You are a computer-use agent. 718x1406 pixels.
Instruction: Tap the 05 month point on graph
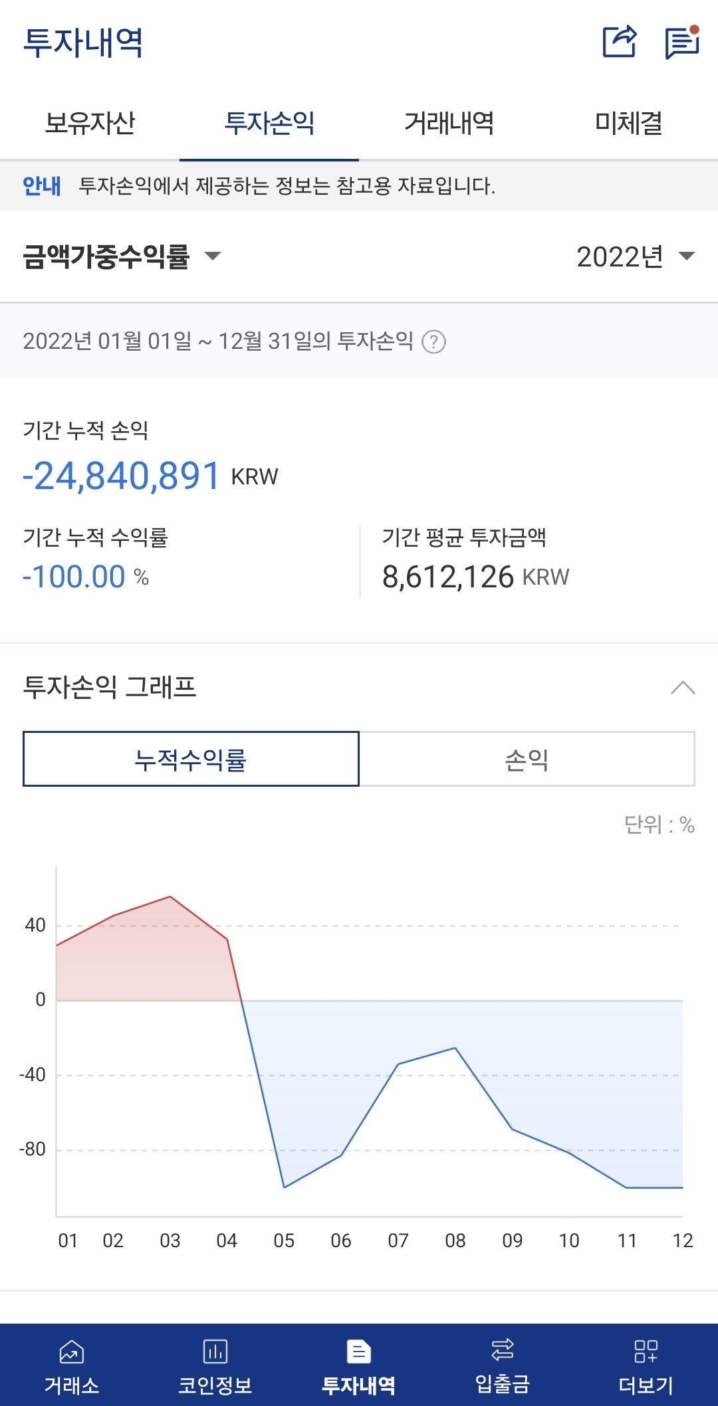[284, 1187]
